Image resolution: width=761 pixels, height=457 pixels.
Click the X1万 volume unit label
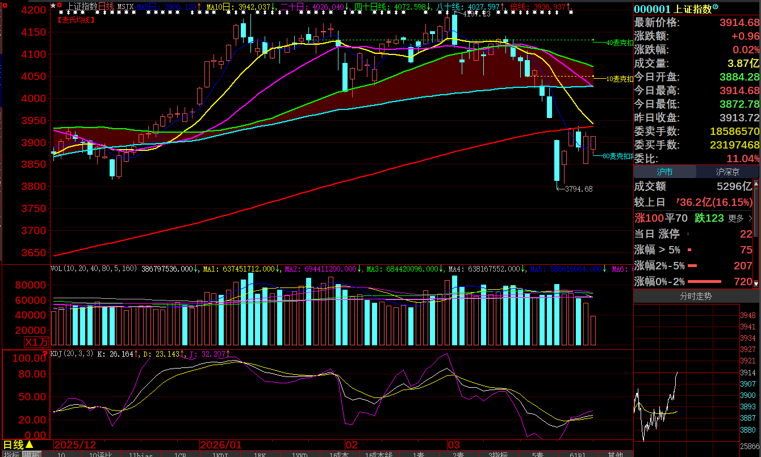(36, 342)
